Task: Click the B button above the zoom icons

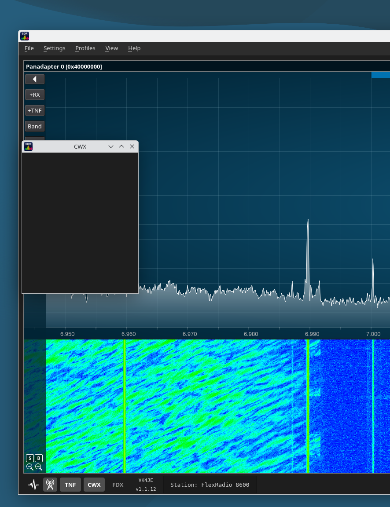Action: tap(38, 458)
